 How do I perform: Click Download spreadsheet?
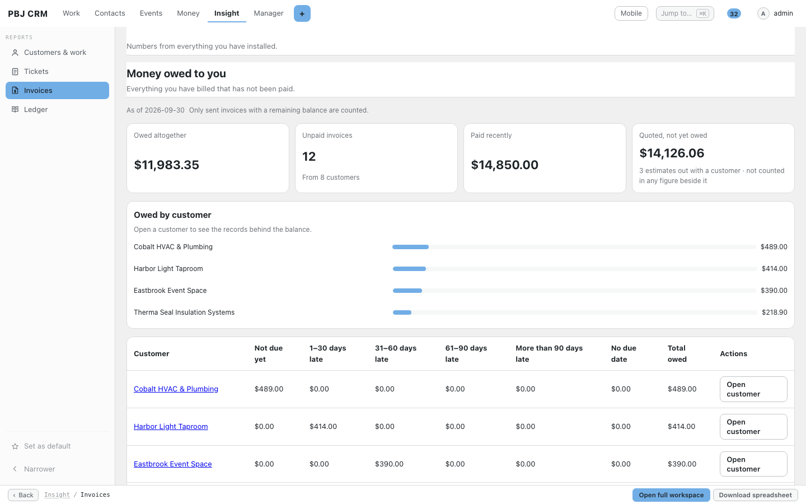[x=755, y=495]
